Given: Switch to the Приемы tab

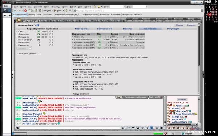Looking at the screenshot, I should 128,29.
